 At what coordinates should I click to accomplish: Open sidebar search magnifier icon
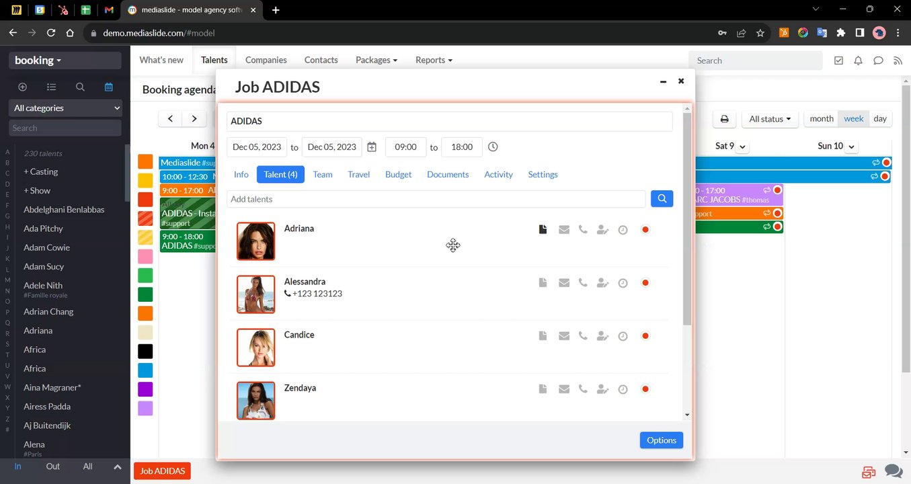click(x=80, y=87)
